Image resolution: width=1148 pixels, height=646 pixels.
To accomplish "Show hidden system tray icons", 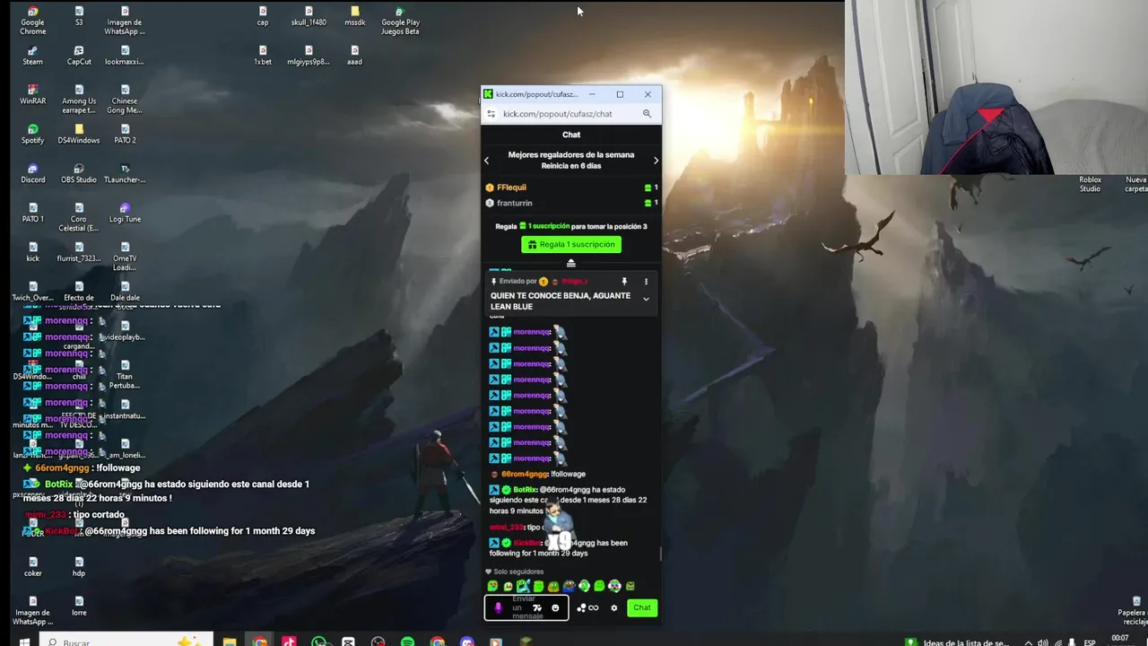I will tap(1028, 642).
